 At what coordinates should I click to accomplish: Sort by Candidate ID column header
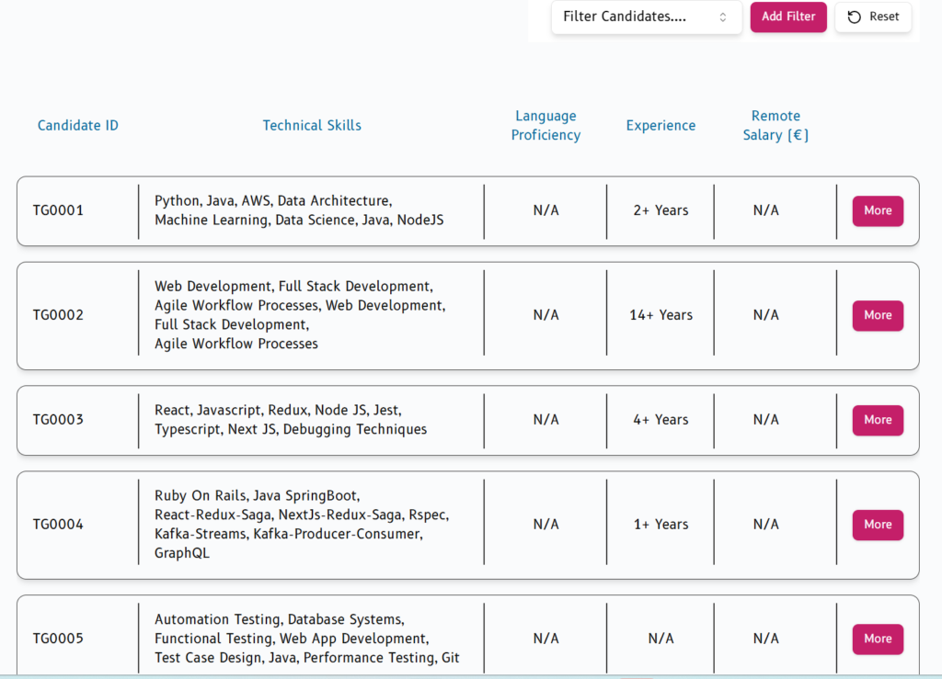tap(78, 125)
